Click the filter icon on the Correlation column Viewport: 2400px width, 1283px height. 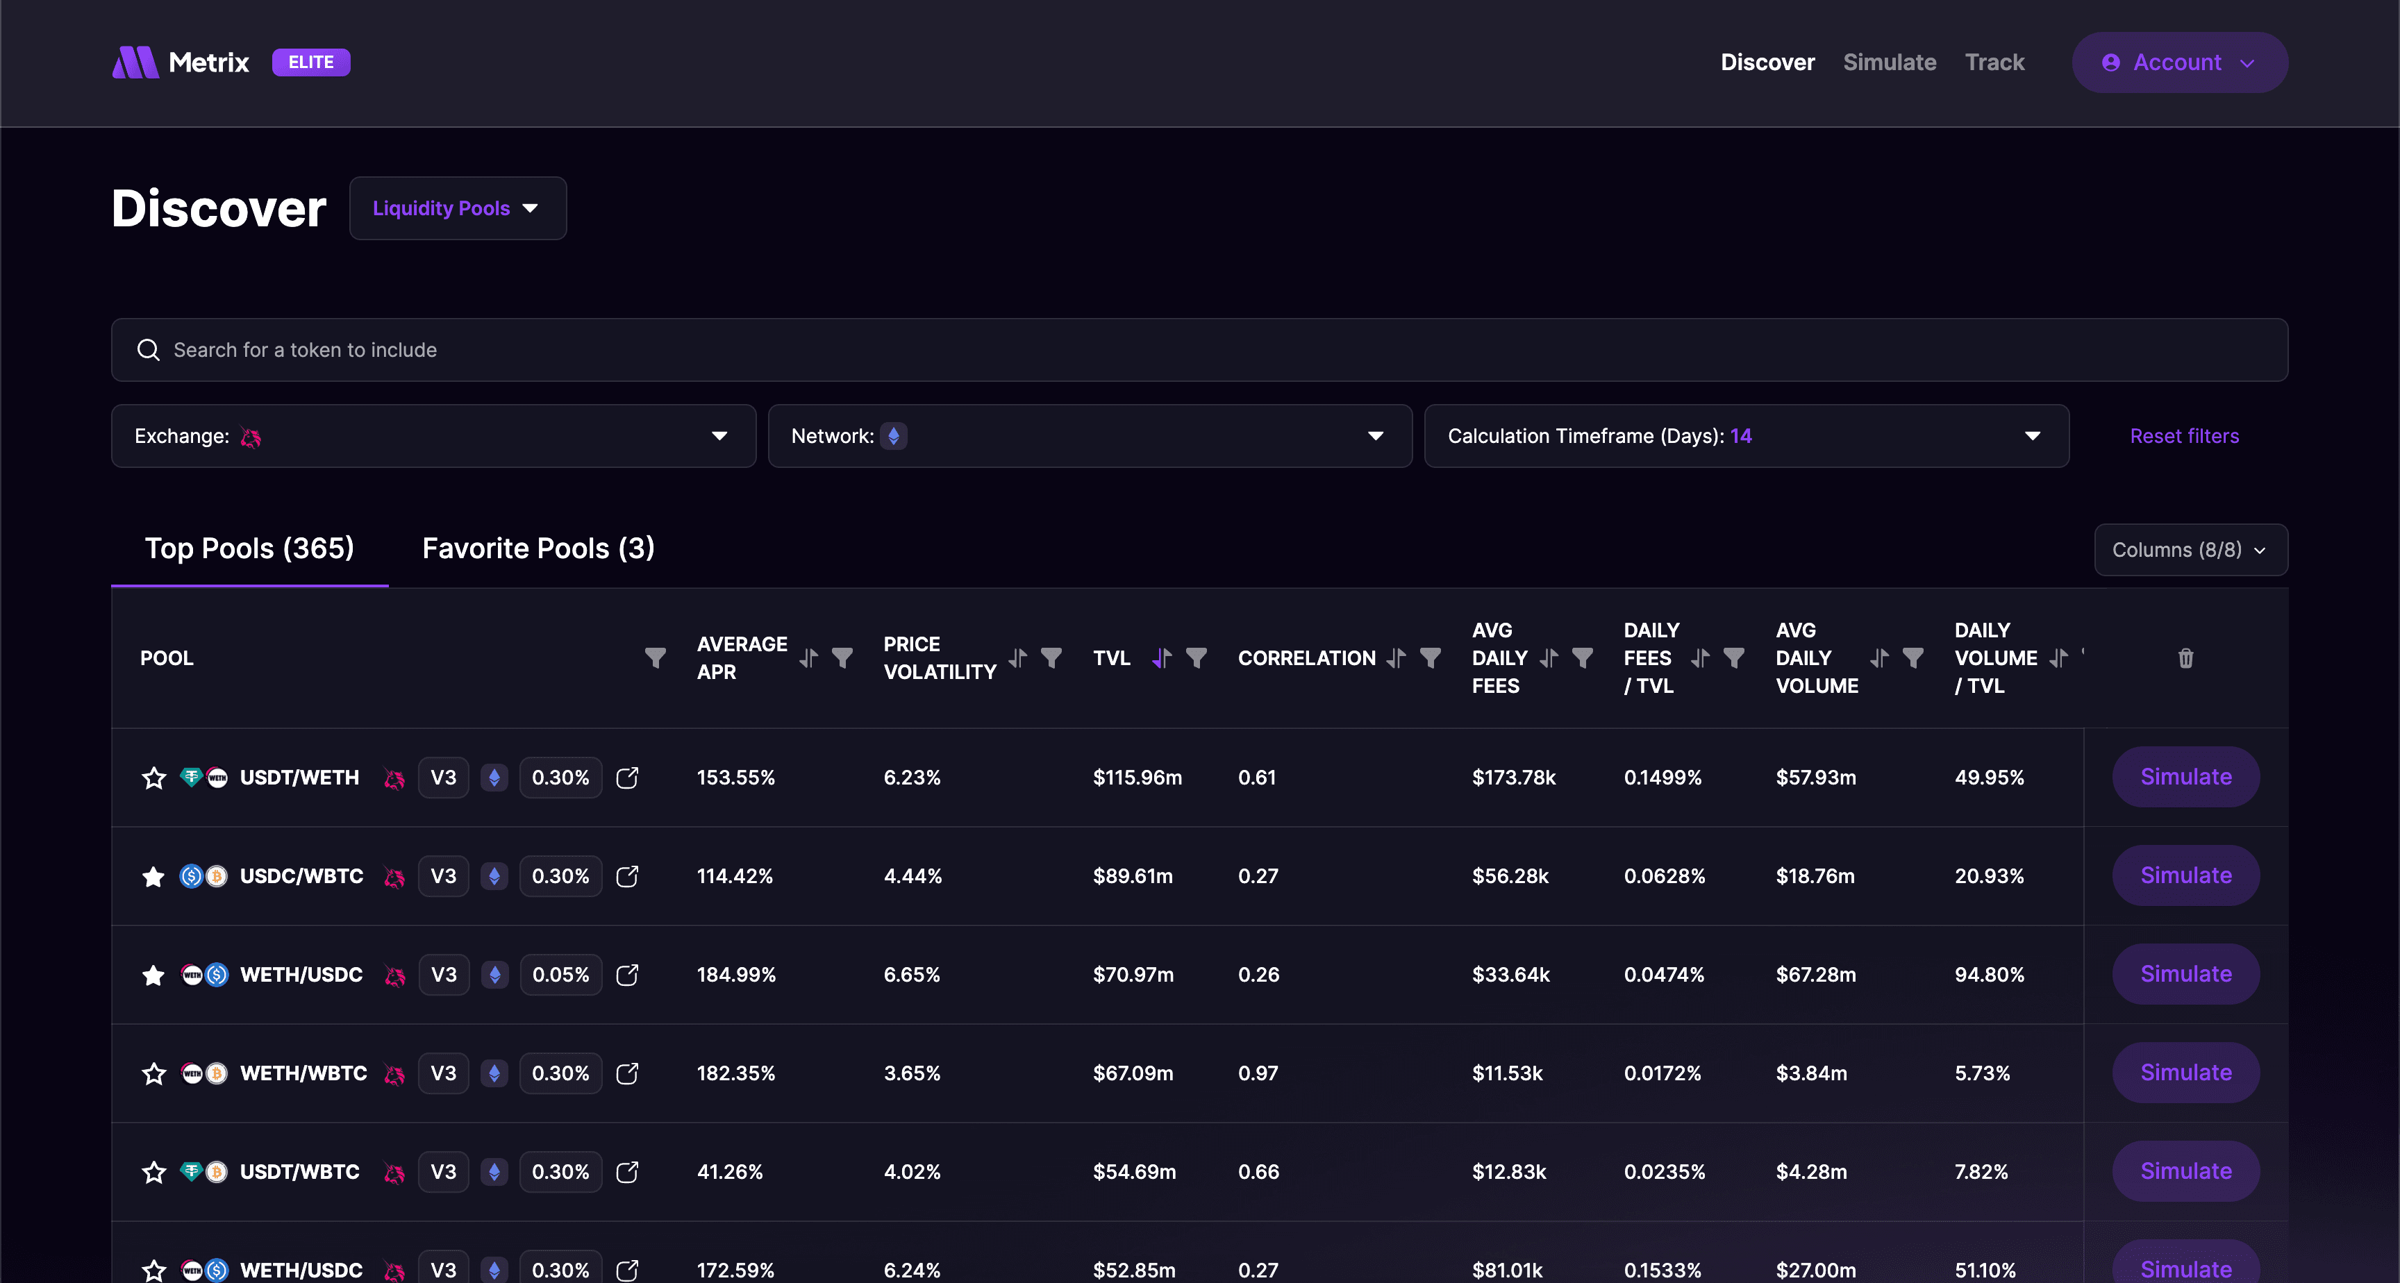(1430, 657)
